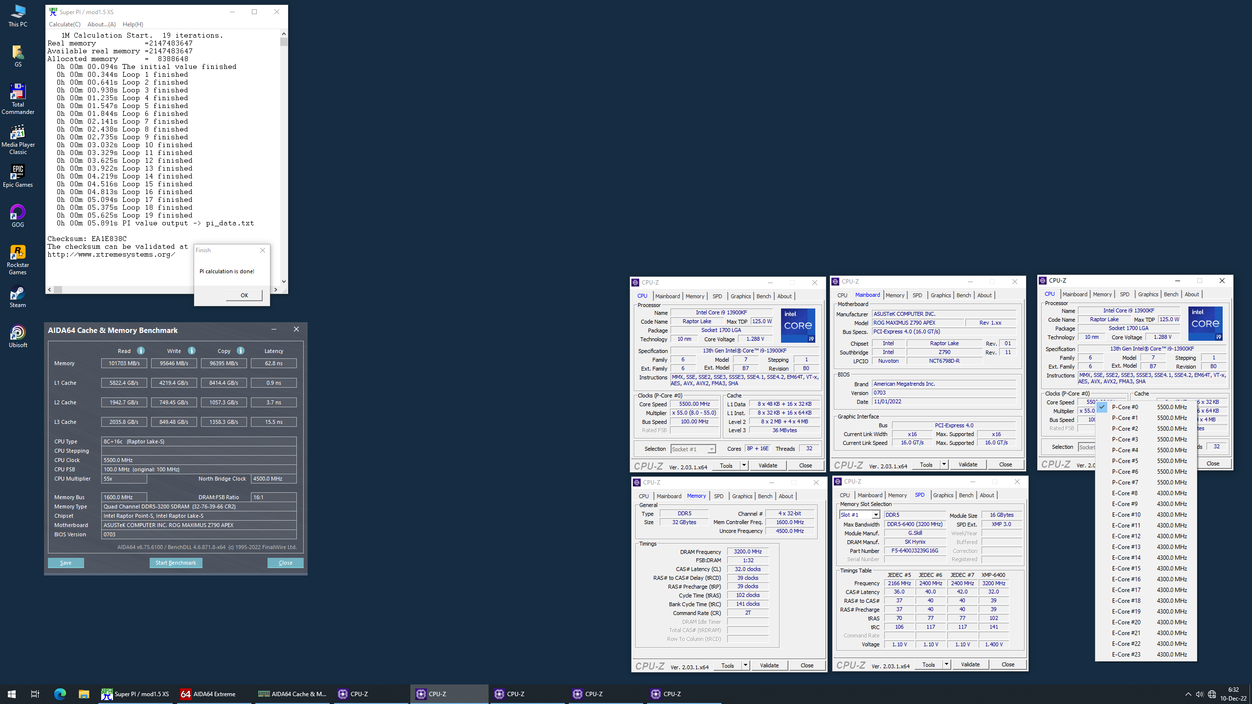The height and width of the screenshot is (704, 1252).
Task: Open the Calculate(C) menu in Super PI
Action: click(x=65, y=24)
